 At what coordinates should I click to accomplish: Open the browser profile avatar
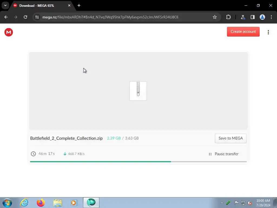(262, 17)
